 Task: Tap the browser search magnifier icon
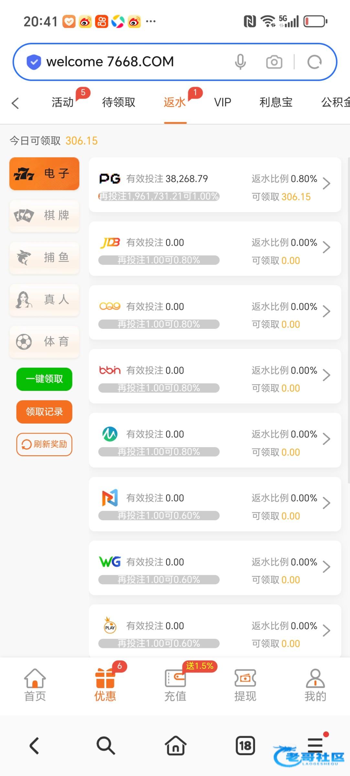(105, 746)
